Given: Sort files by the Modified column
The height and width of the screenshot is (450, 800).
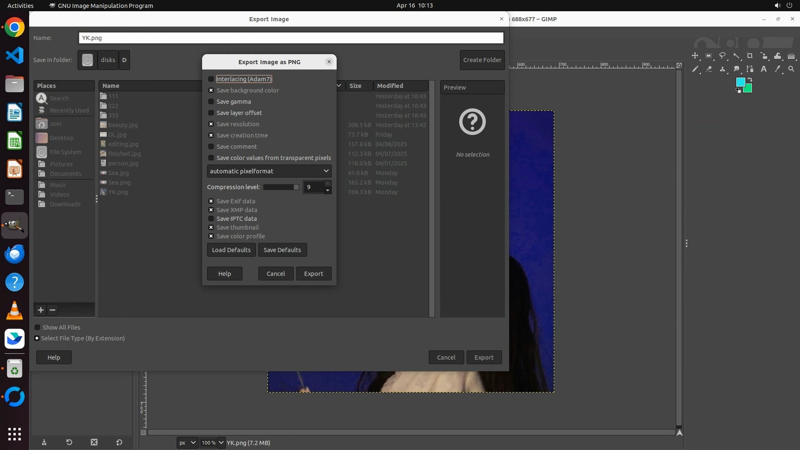Looking at the screenshot, I should click(x=390, y=86).
